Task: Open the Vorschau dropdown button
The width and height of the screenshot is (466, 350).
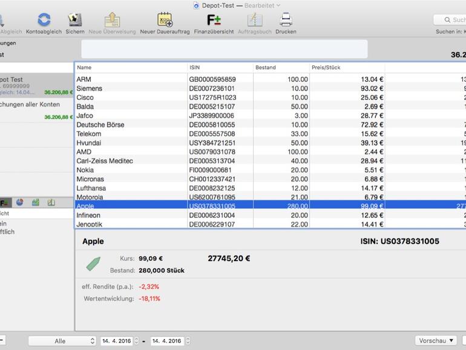Action: (436, 341)
